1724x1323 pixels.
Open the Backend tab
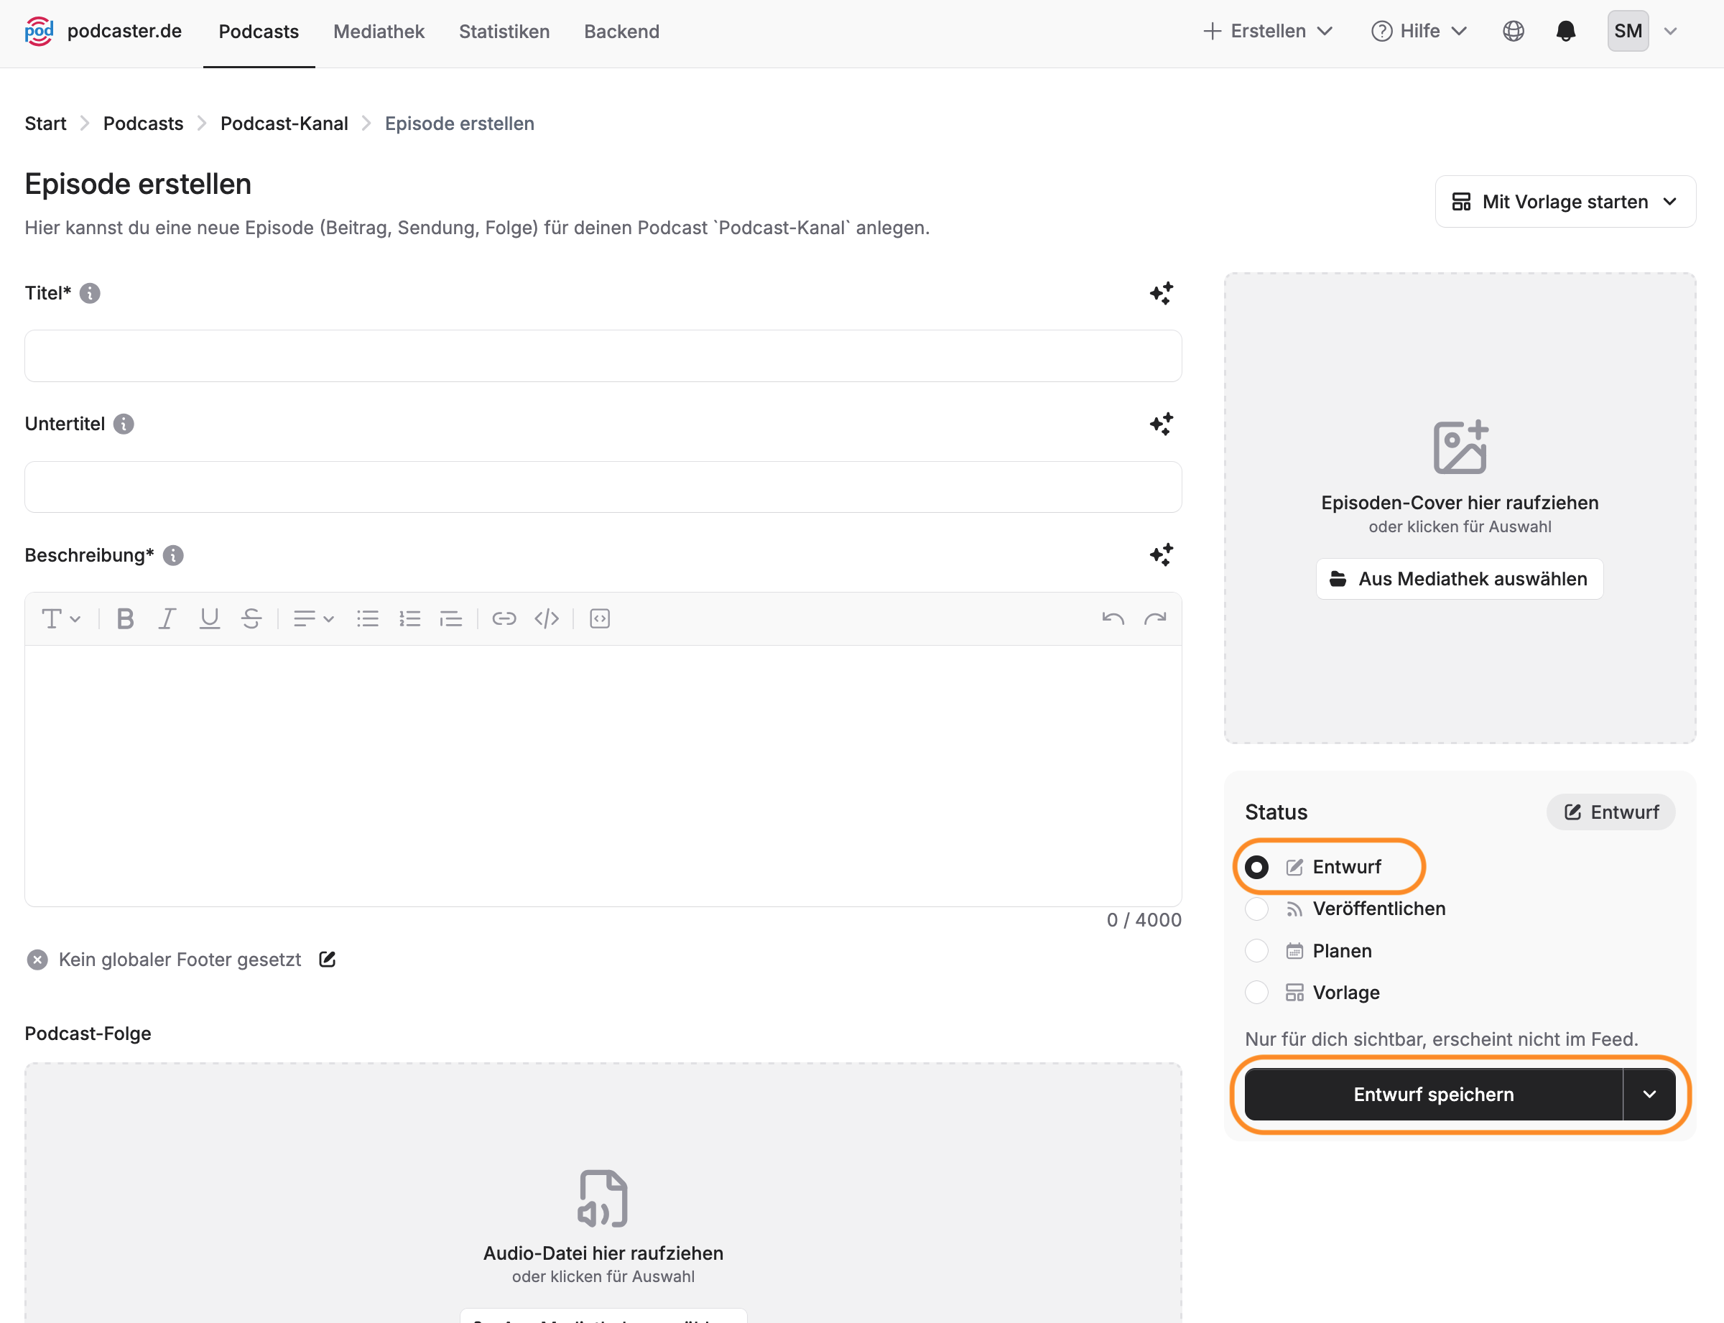click(x=621, y=32)
